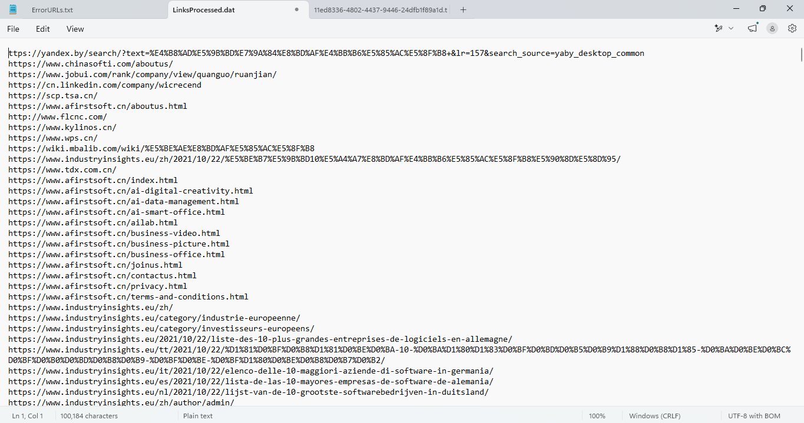Minimize the Notepad window

736,9
